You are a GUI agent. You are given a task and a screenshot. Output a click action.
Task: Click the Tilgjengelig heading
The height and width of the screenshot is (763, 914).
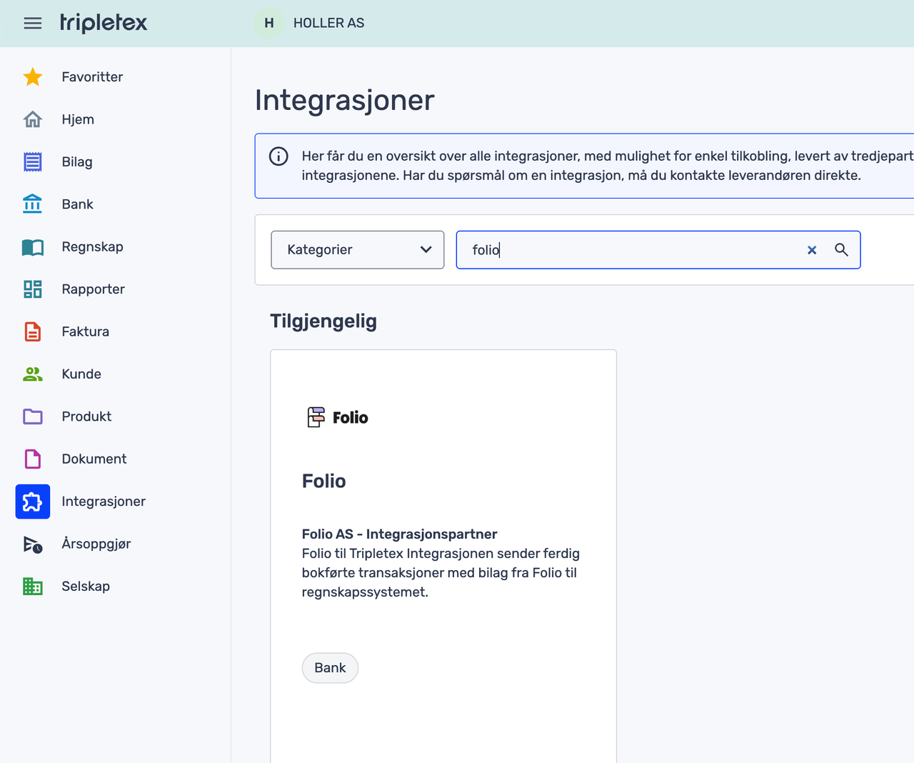tap(323, 321)
